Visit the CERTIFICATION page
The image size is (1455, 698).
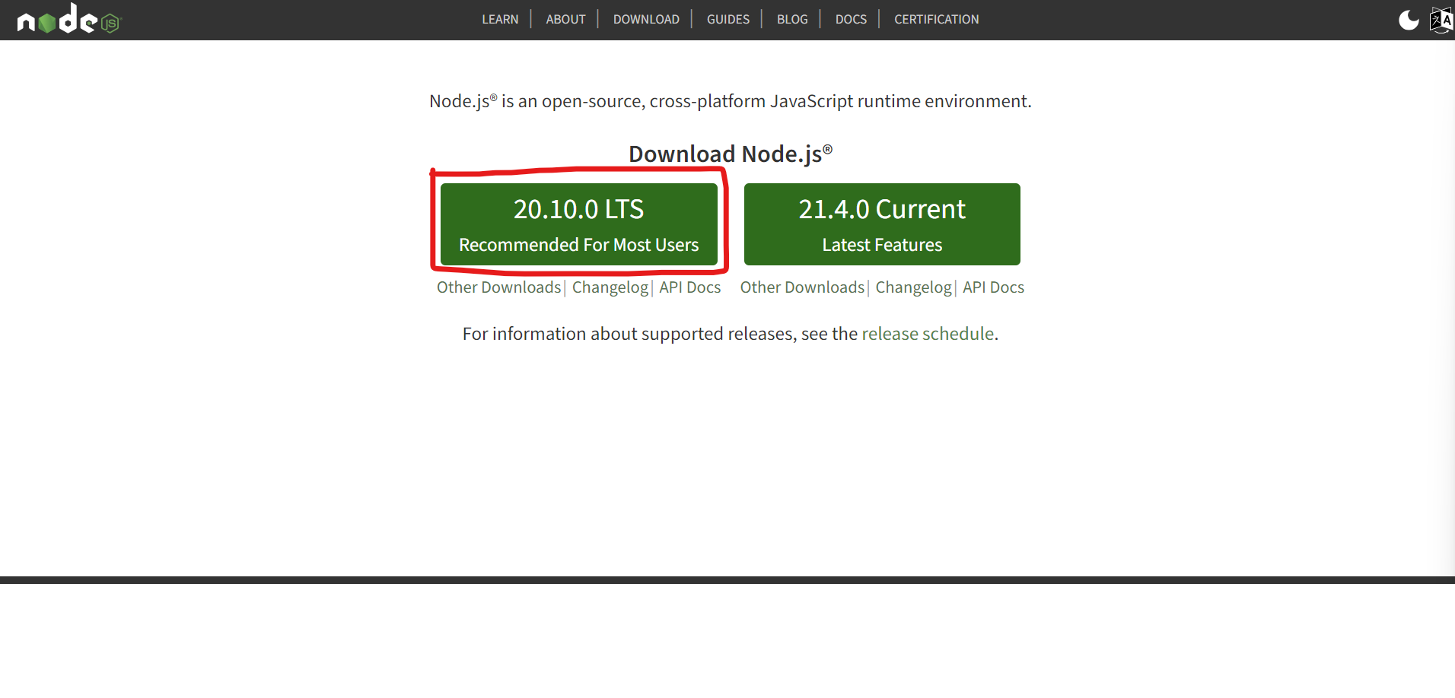[x=936, y=19]
